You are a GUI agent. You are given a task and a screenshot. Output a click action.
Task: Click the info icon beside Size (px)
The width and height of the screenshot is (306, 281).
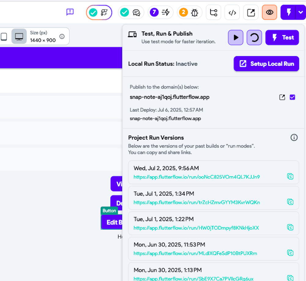pos(62,36)
